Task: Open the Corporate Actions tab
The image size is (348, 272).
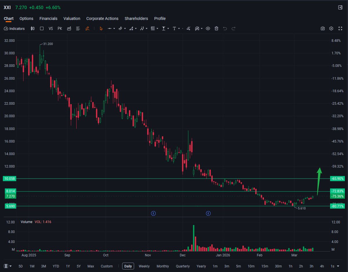Action: pos(102,18)
